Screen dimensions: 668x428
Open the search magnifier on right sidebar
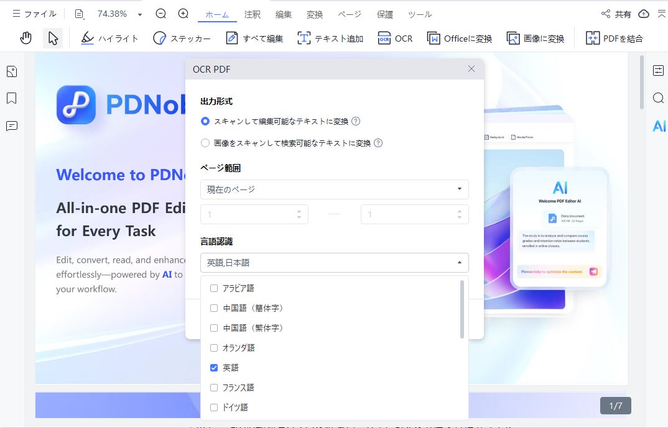(x=658, y=98)
